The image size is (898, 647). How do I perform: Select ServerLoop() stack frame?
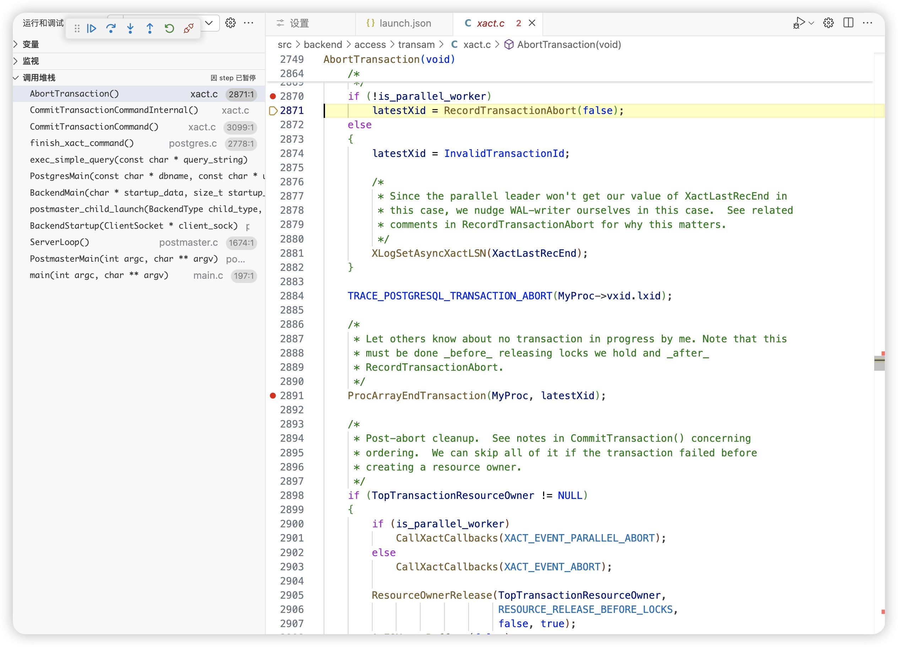pos(59,242)
